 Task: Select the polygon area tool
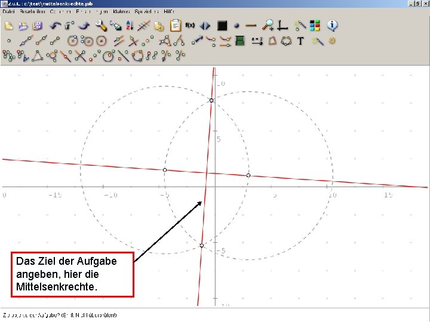(272, 41)
